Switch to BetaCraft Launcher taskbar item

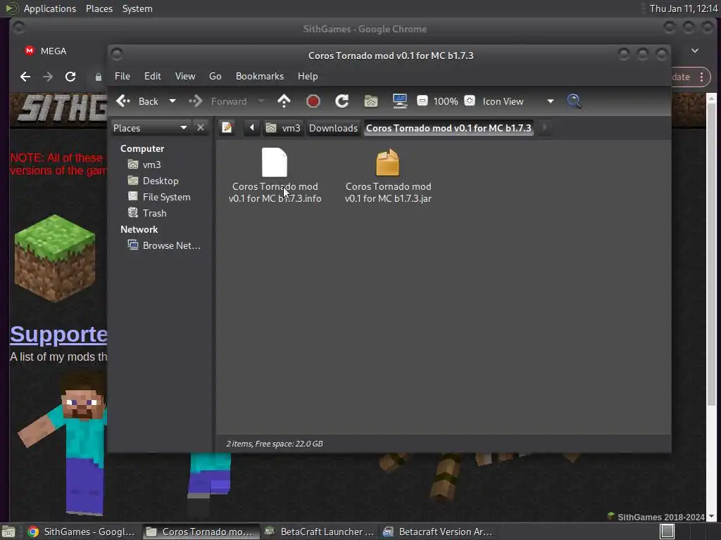(x=319, y=532)
